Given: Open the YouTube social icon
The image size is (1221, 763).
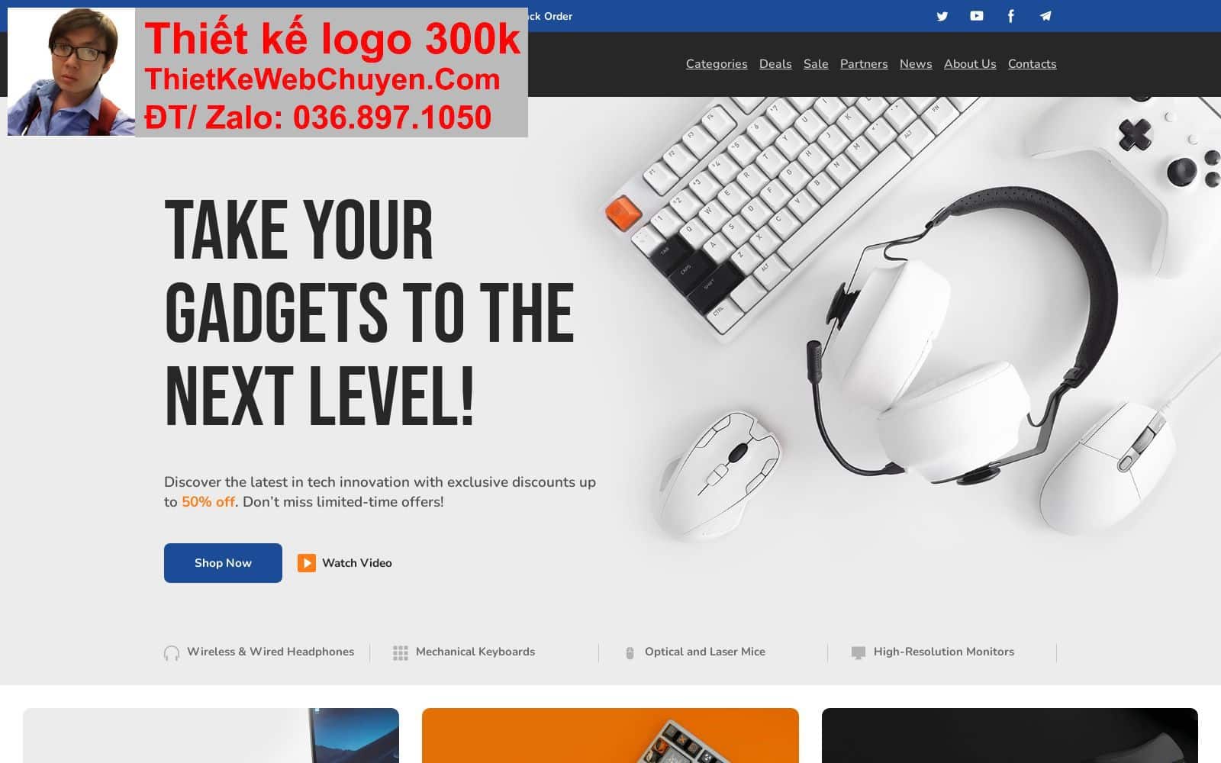Looking at the screenshot, I should [x=977, y=16].
